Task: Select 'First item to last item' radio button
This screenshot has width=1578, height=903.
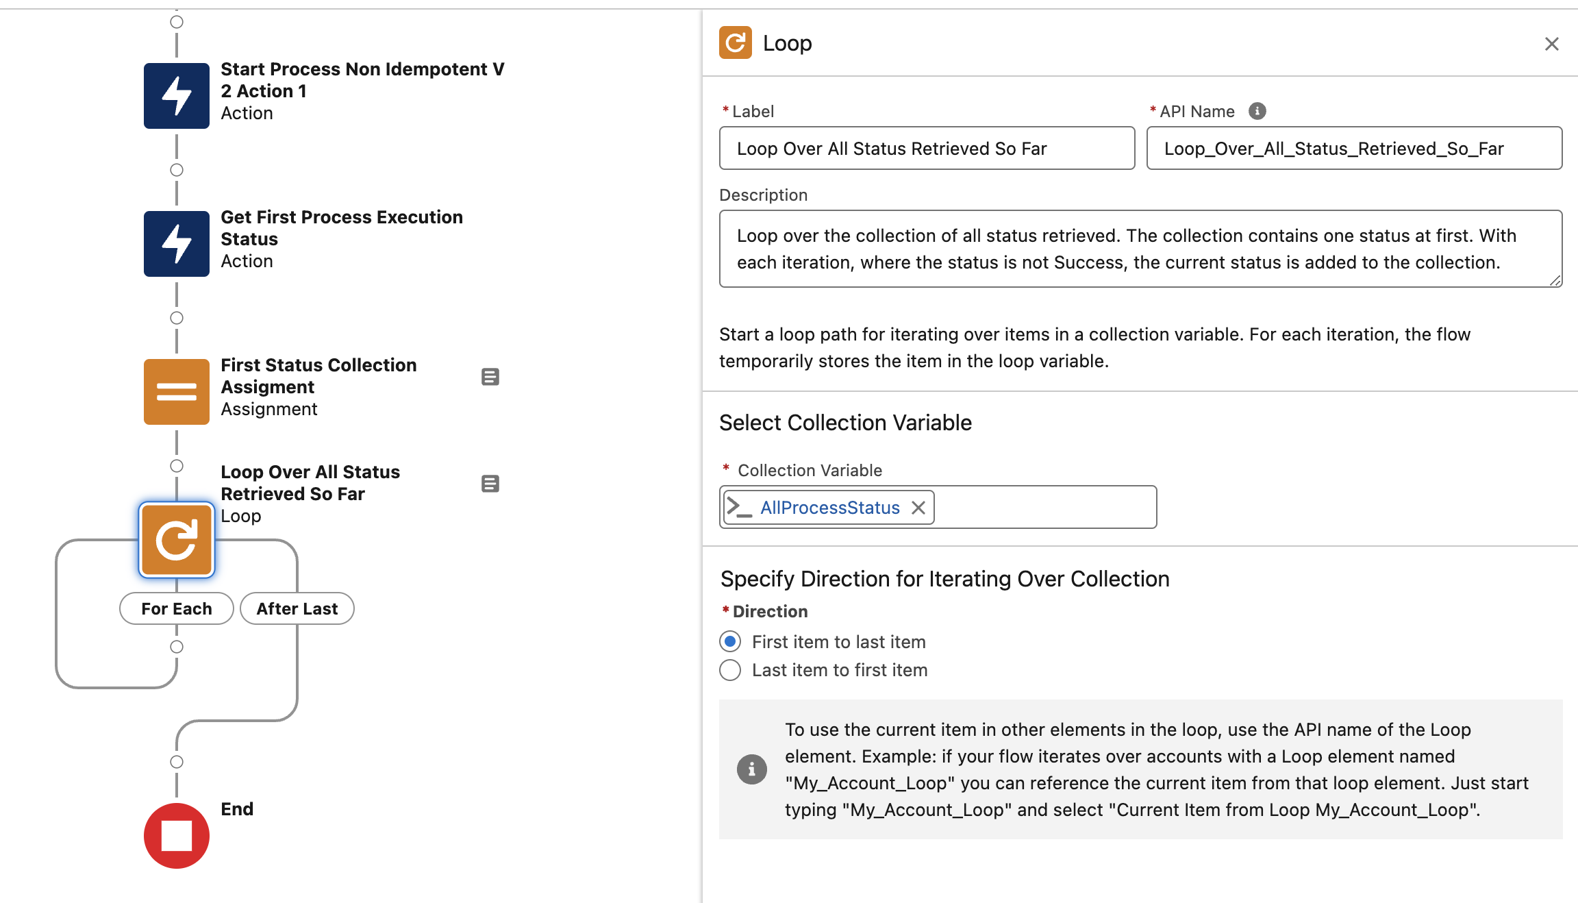Action: [x=731, y=641]
